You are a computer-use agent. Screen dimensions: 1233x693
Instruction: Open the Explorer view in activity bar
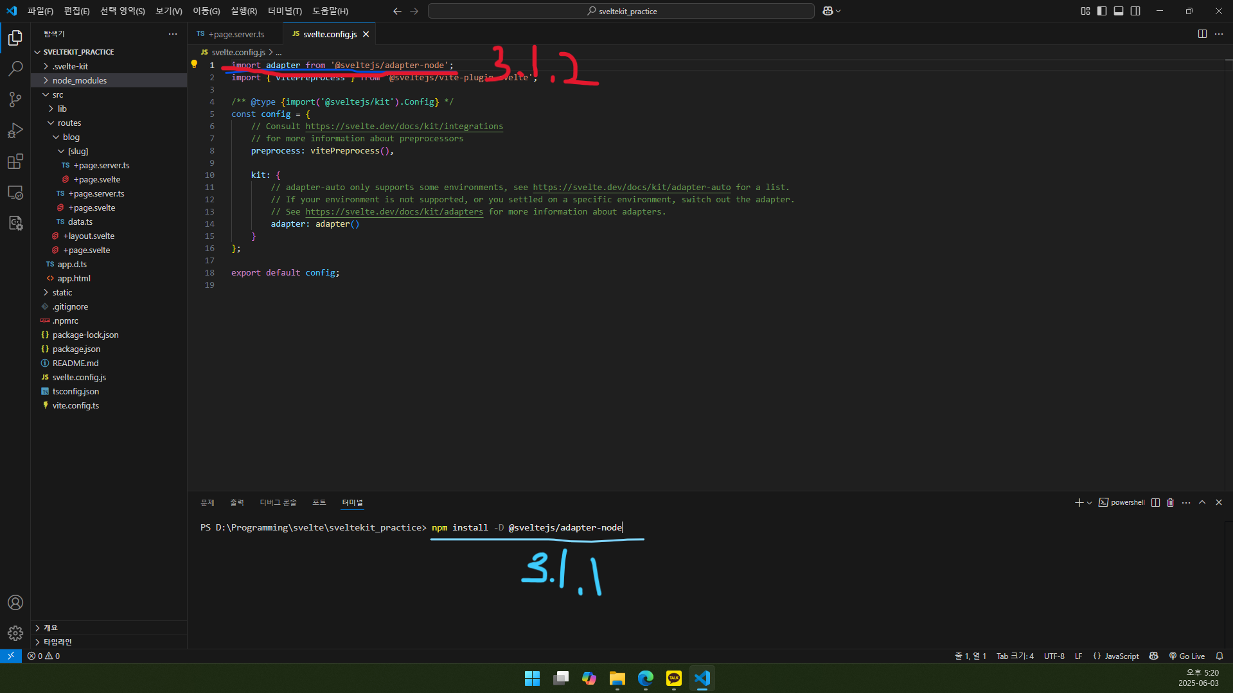15,38
